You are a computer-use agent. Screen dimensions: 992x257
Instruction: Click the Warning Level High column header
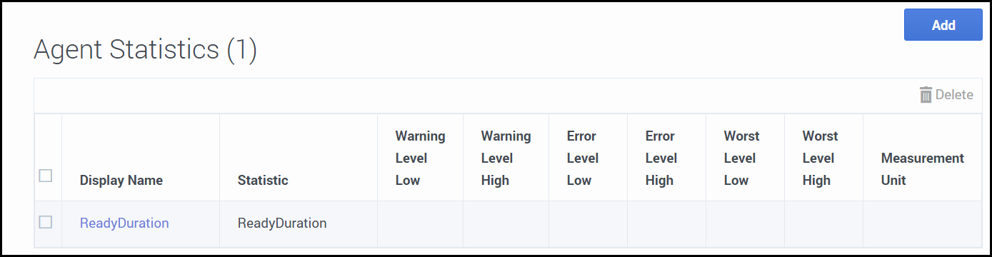pos(506,158)
